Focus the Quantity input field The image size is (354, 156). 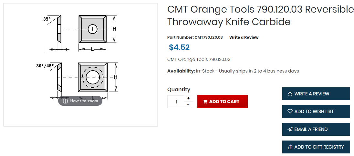[x=176, y=102]
